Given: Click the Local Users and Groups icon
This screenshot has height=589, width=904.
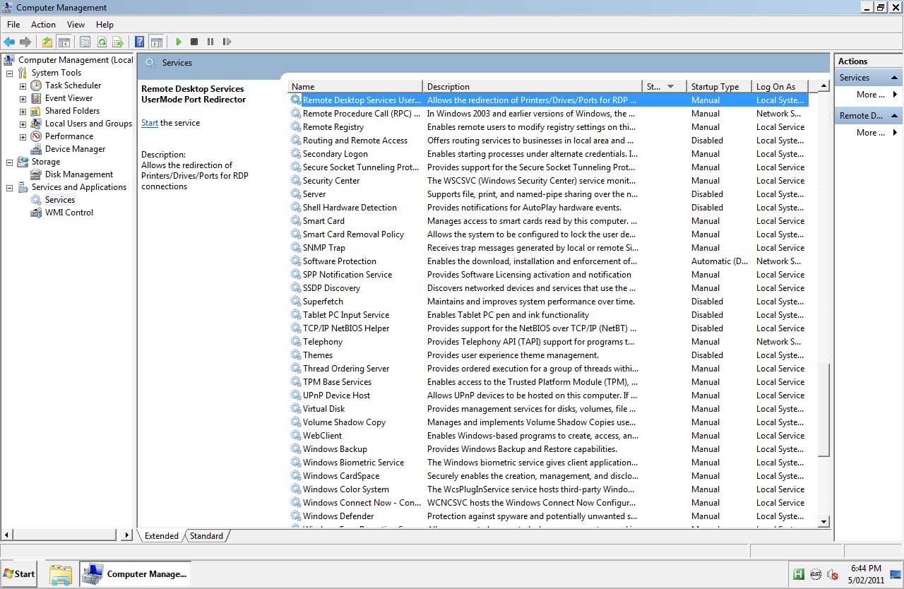Looking at the screenshot, I should [x=36, y=124].
